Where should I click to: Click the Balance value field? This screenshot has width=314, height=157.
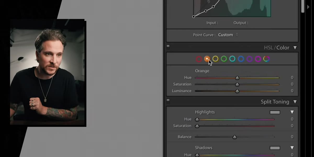[x=292, y=137]
